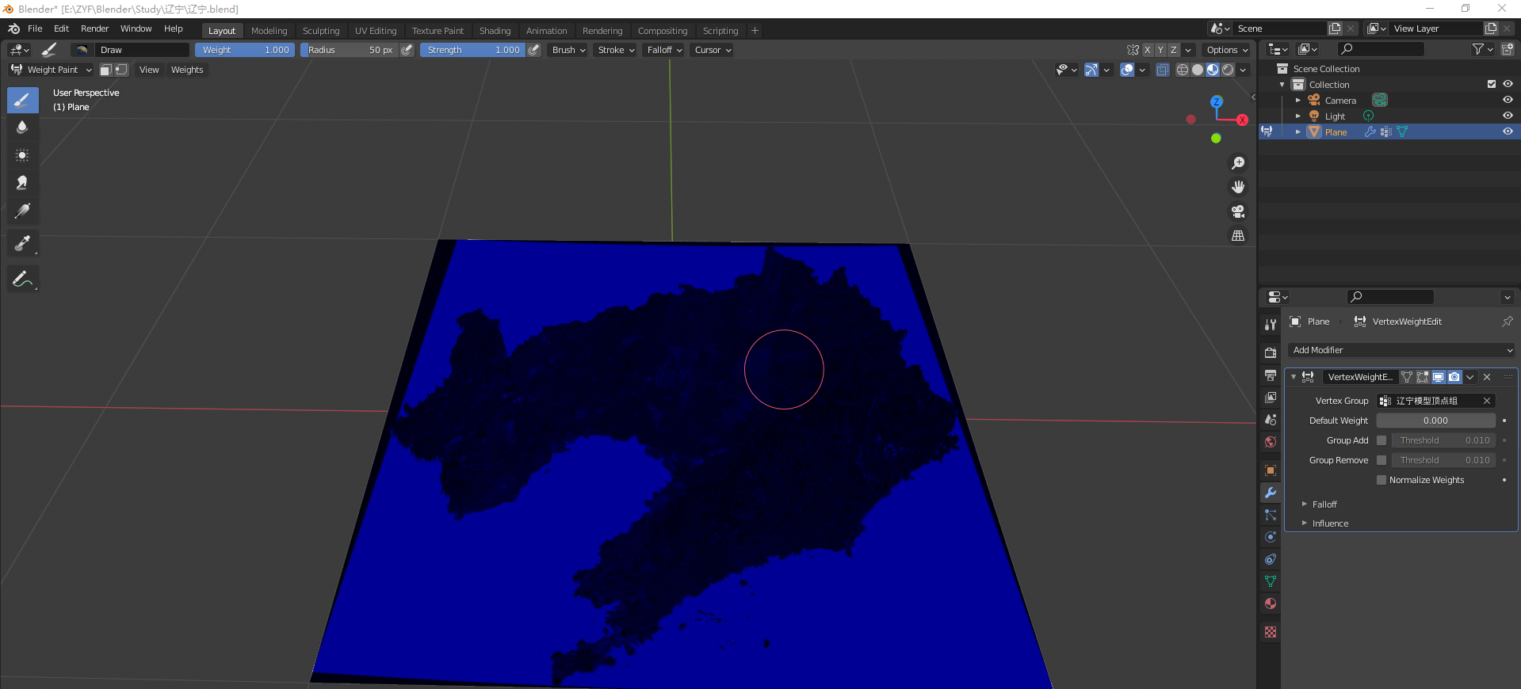Adjust the brush Radius slider
The image size is (1521, 689).
[x=349, y=50]
